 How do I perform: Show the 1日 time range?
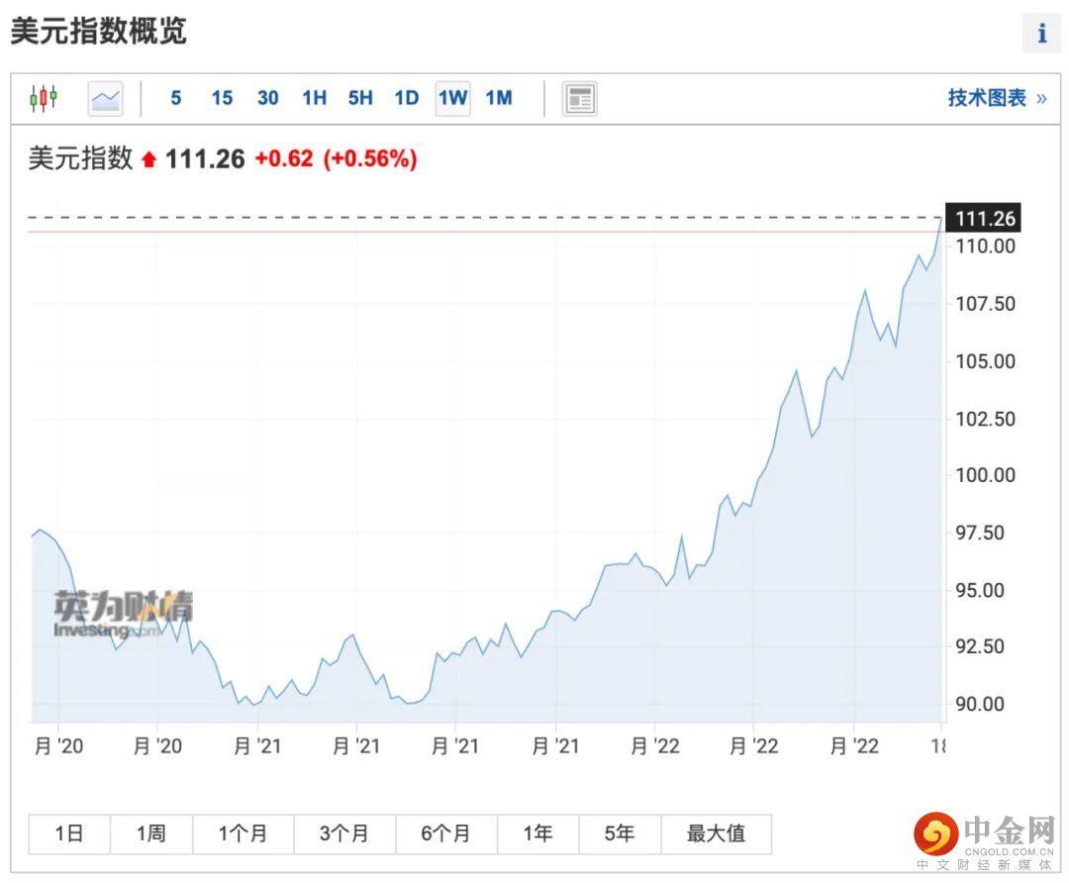pos(69,834)
